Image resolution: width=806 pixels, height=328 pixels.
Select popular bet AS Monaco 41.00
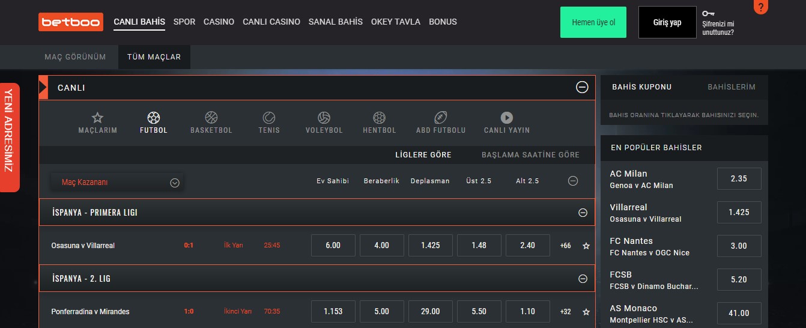739,314
